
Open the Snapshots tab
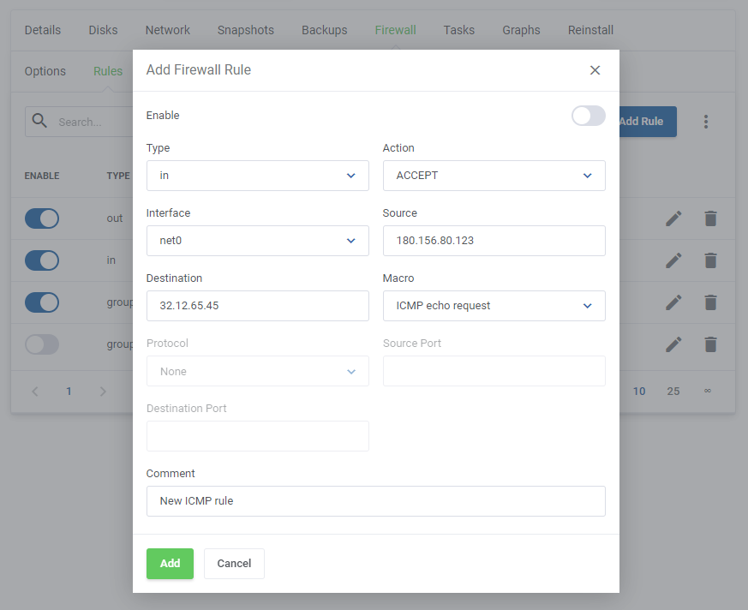point(246,30)
